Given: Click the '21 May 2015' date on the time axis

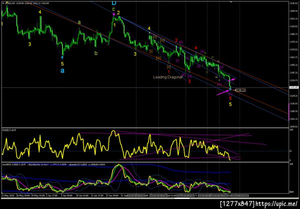Looking at the screenshot, I should coord(8,196).
